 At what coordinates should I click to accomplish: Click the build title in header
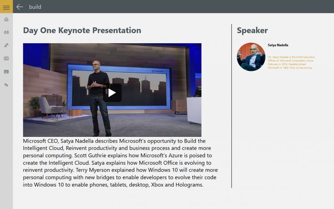[x=35, y=7]
